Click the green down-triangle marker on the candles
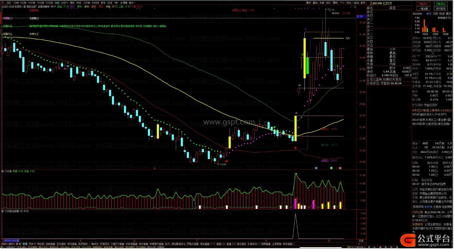Screen dimensions: 454x249 (274, 128)
